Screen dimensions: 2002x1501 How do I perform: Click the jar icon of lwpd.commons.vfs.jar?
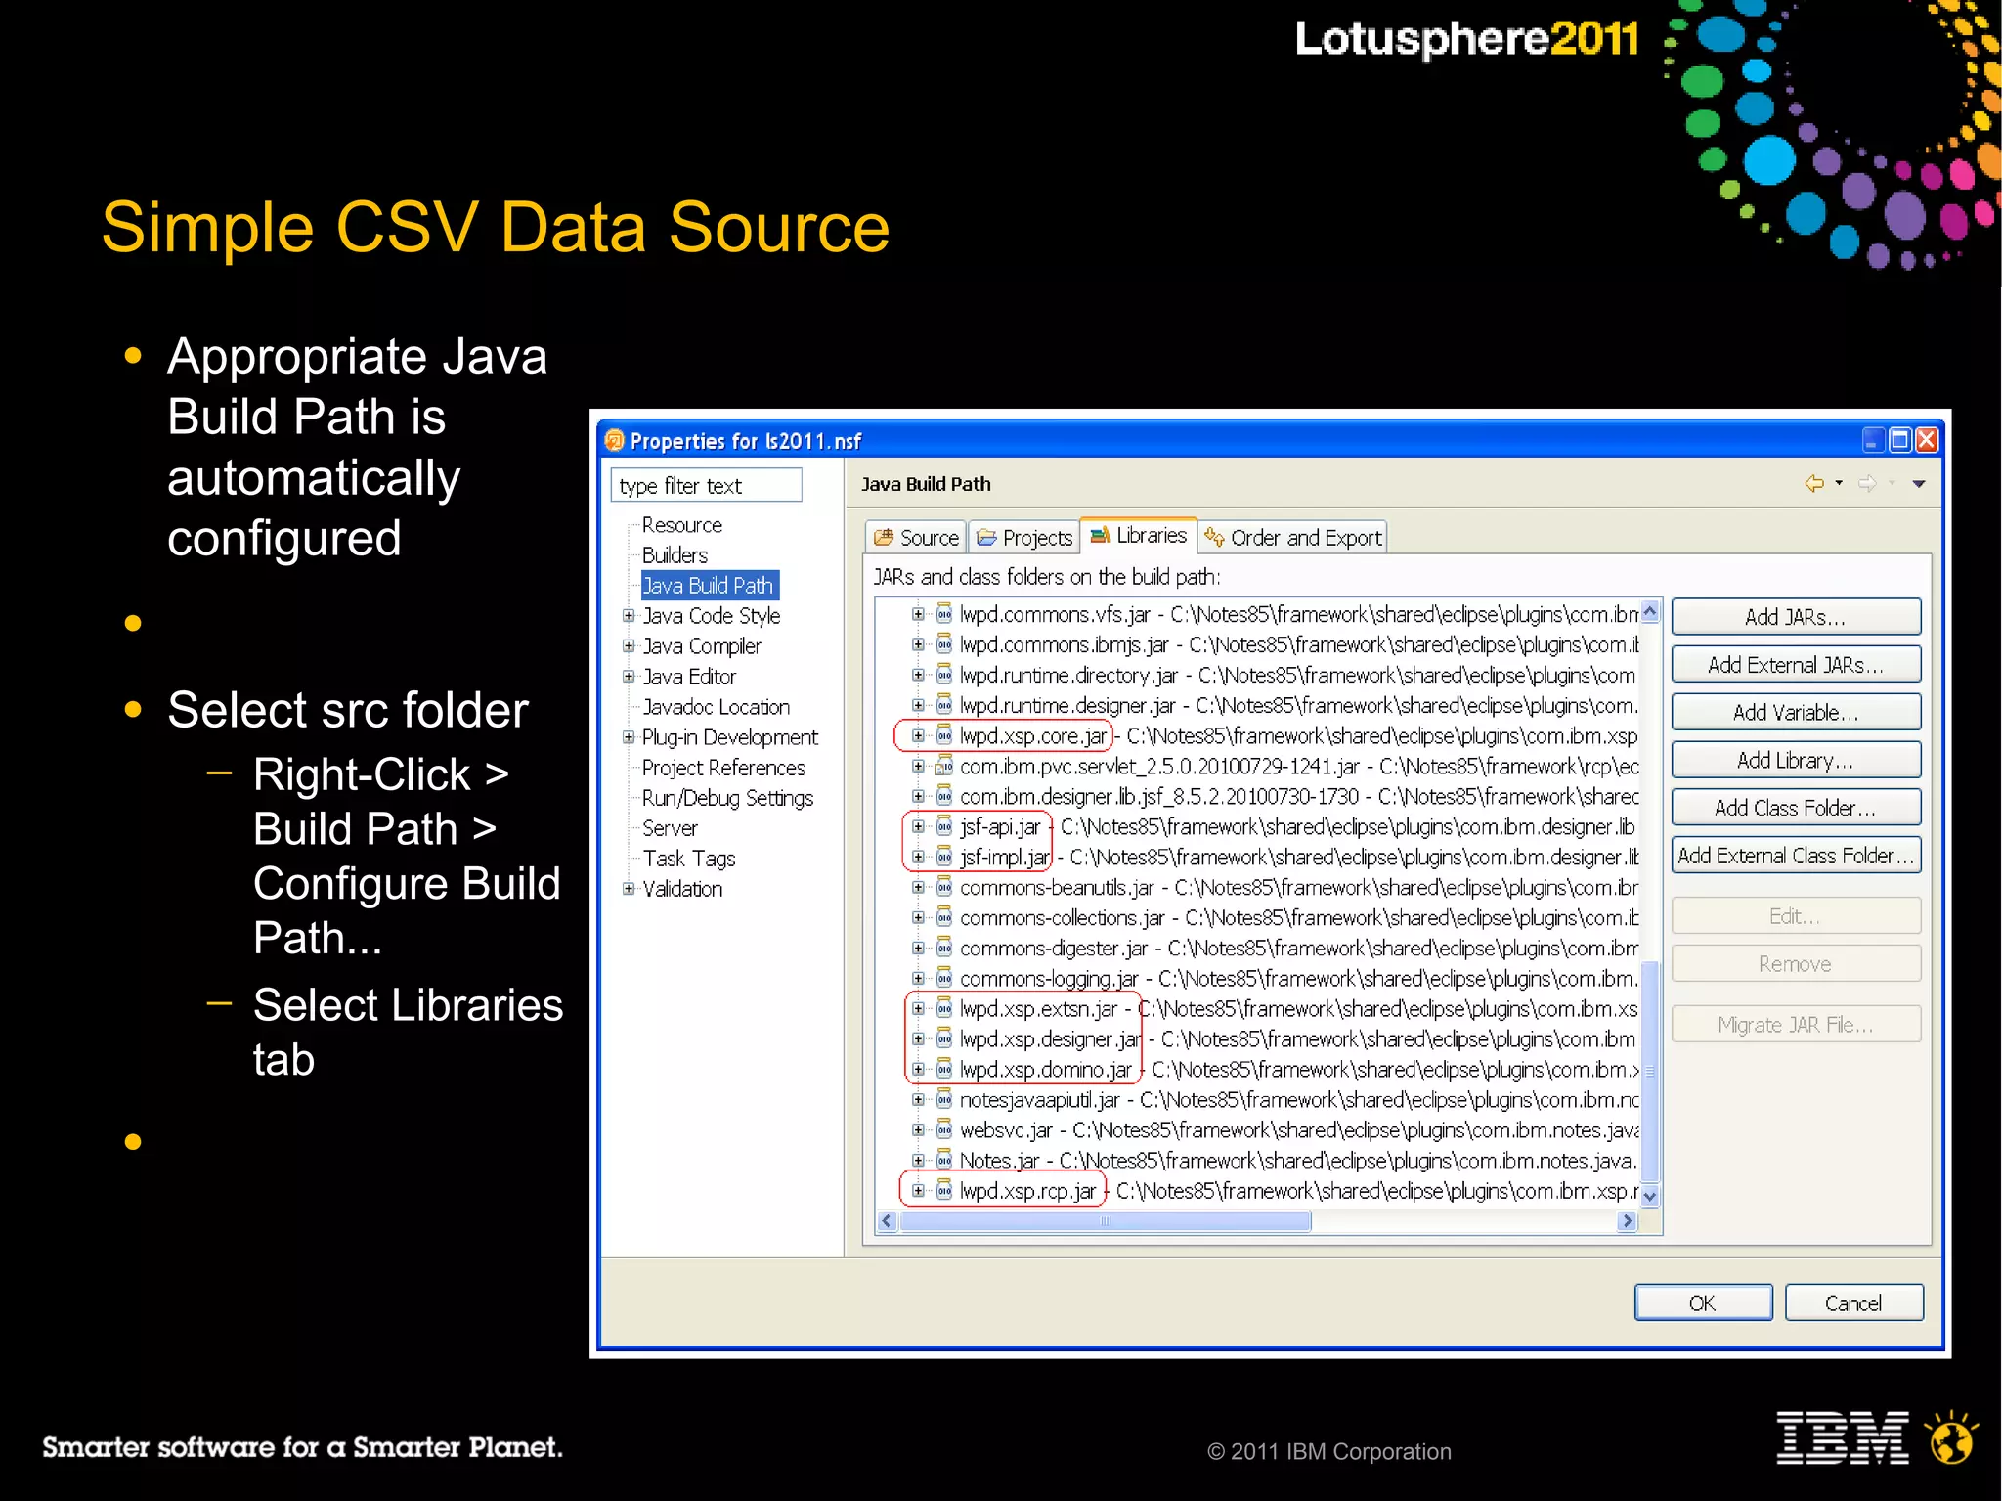pyautogui.click(x=944, y=614)
